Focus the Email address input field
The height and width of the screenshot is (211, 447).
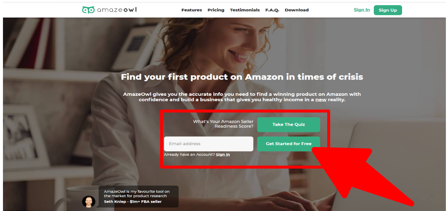point(209,144)
